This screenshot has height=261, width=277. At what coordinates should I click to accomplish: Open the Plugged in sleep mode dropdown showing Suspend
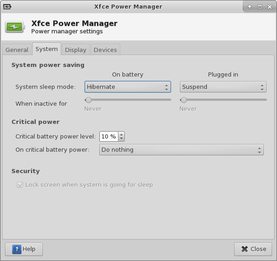point(223,87)
